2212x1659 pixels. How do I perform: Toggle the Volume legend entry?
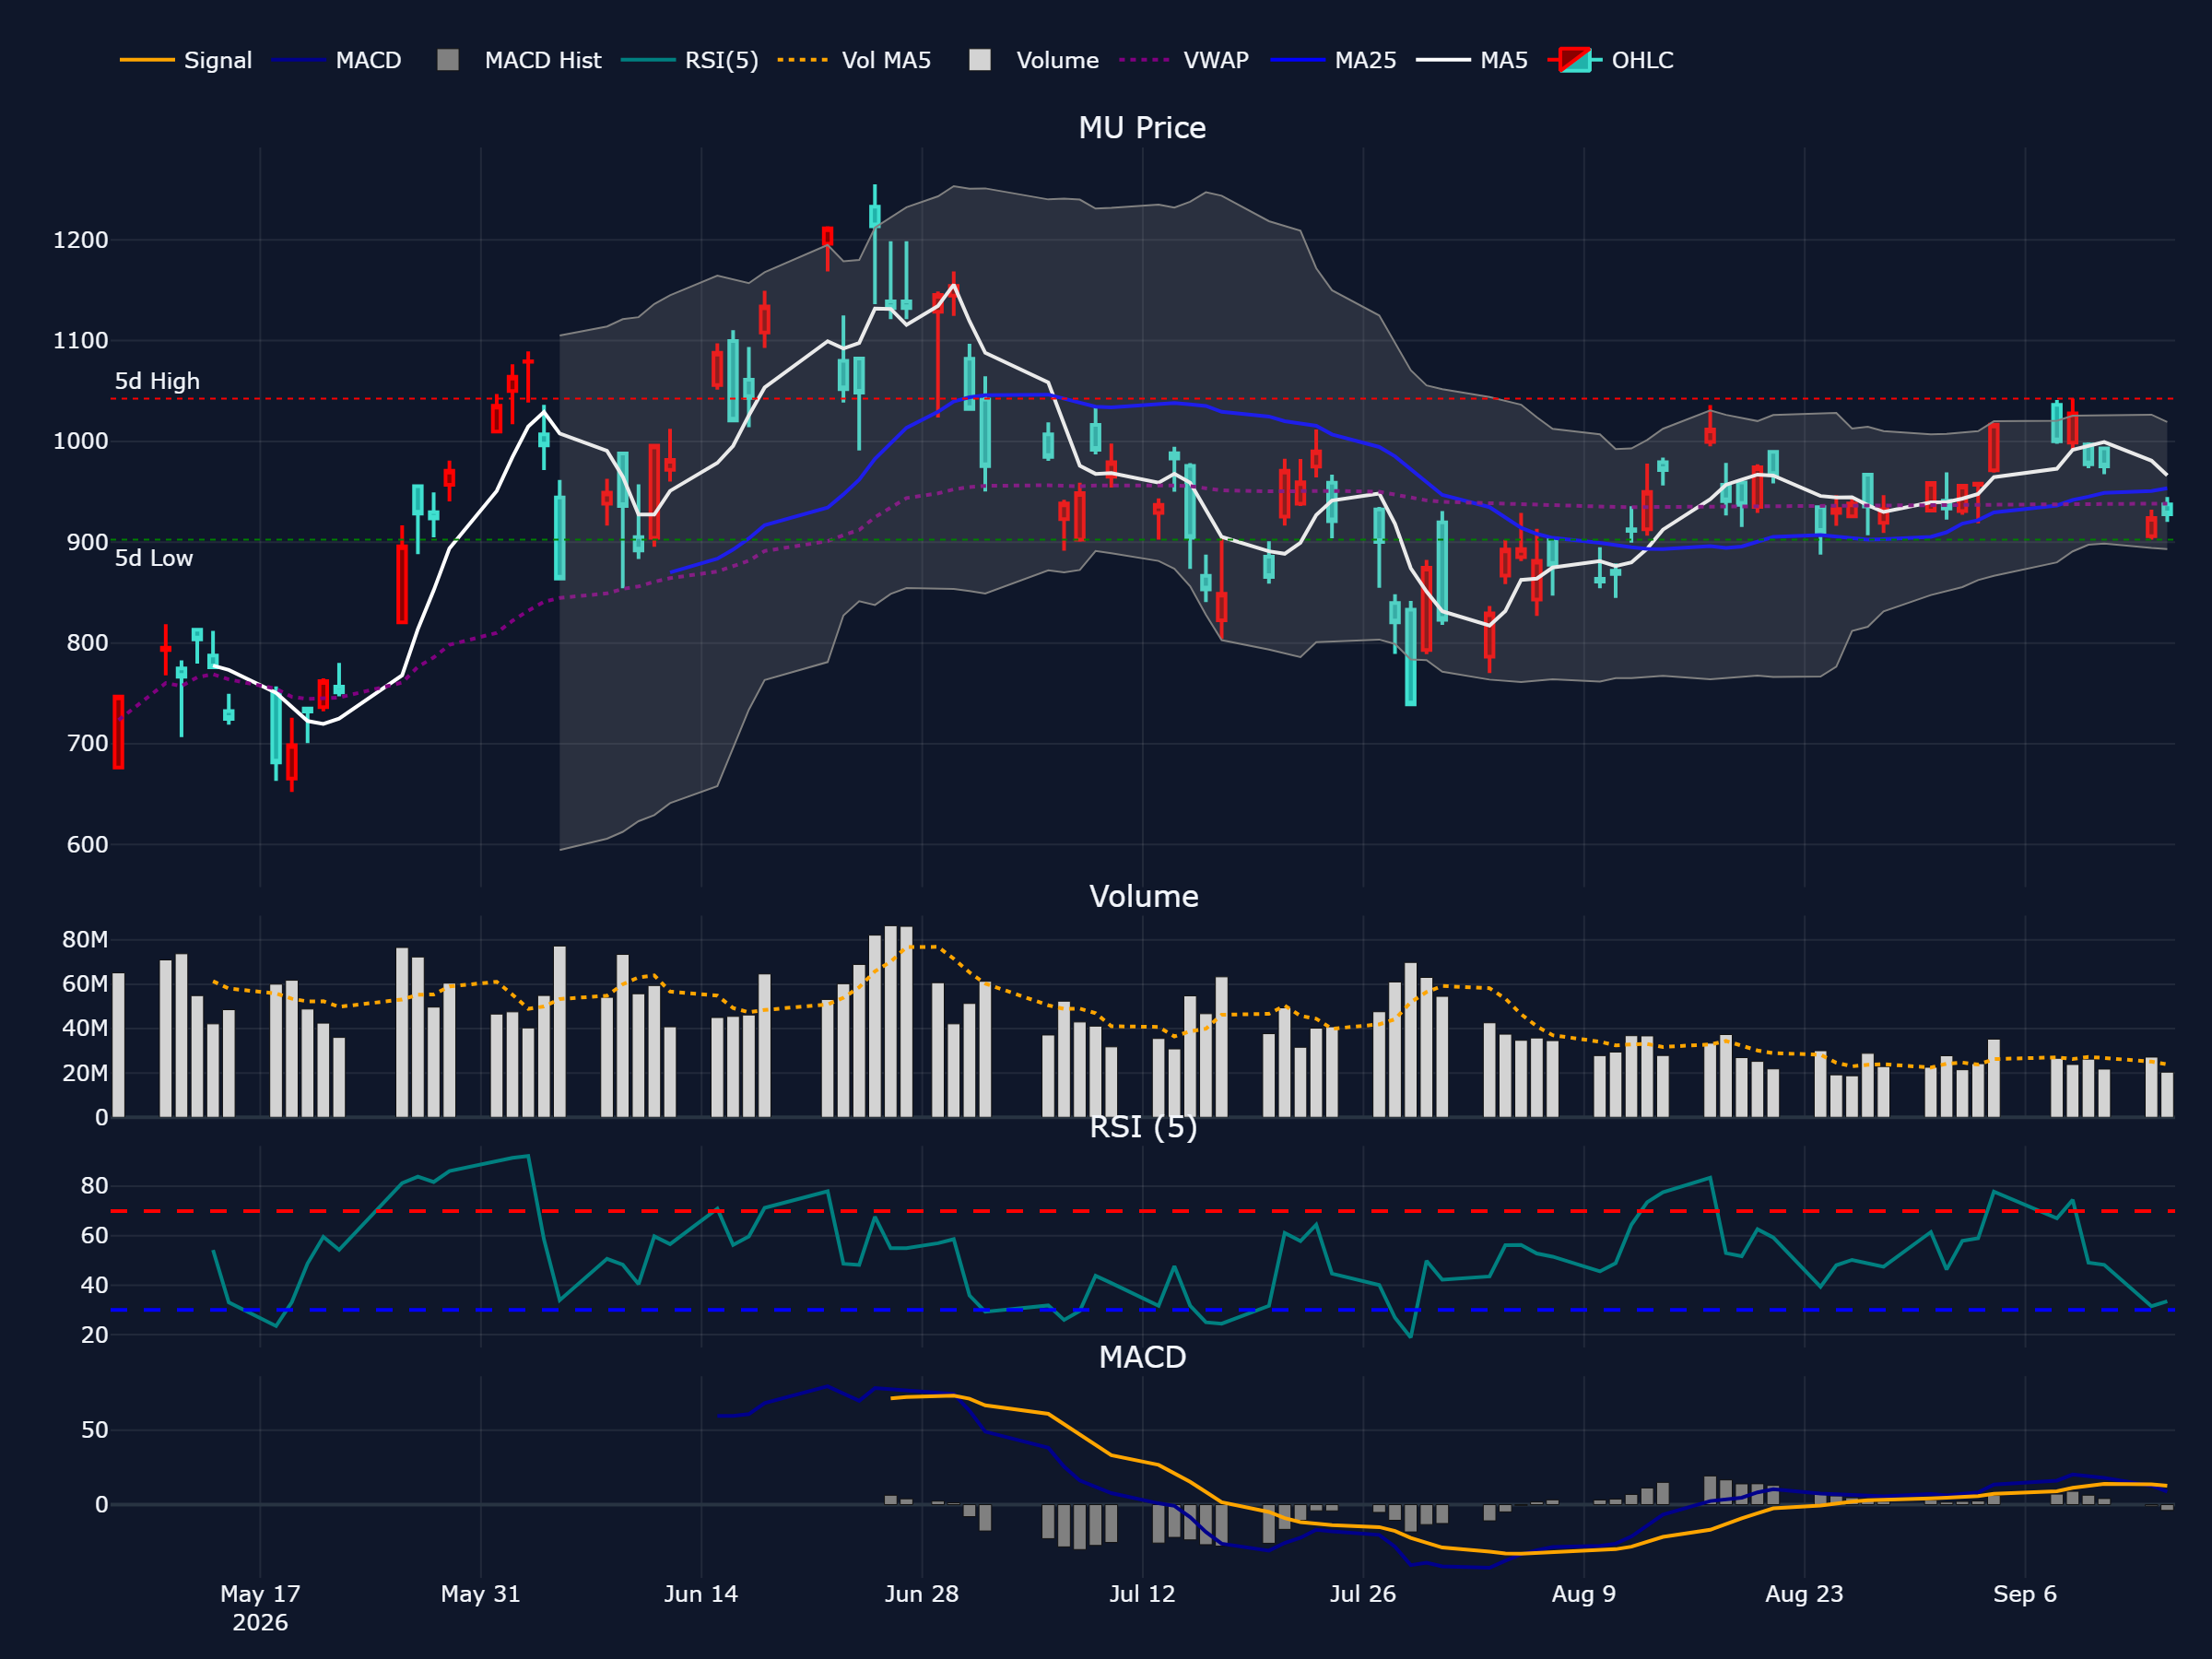(x=1034, y=60)
